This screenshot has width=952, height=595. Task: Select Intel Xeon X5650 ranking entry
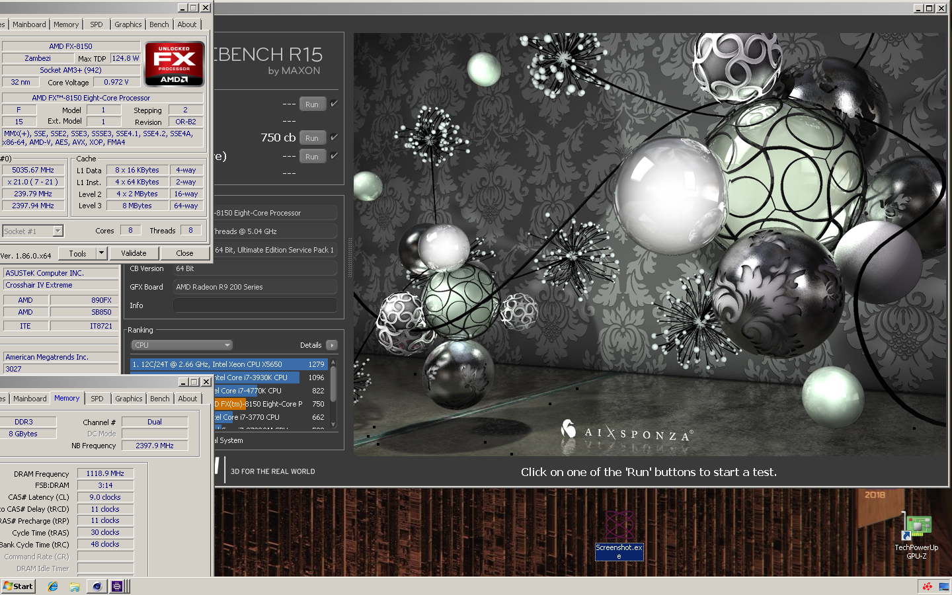pos(228,364)
